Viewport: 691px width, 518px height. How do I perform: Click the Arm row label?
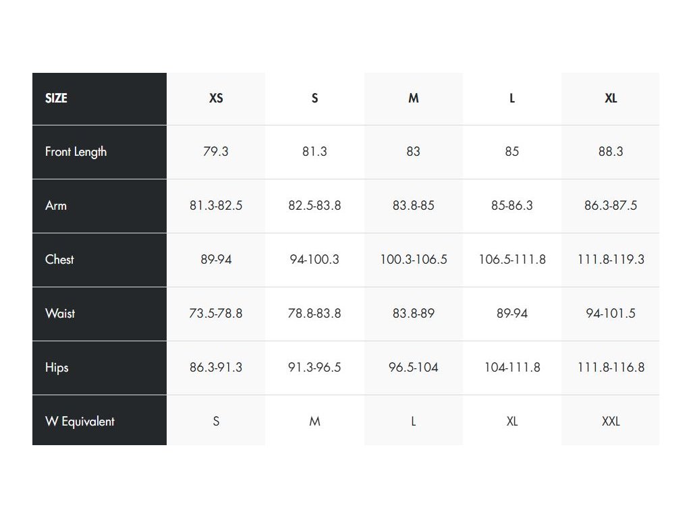click(56, 206)
